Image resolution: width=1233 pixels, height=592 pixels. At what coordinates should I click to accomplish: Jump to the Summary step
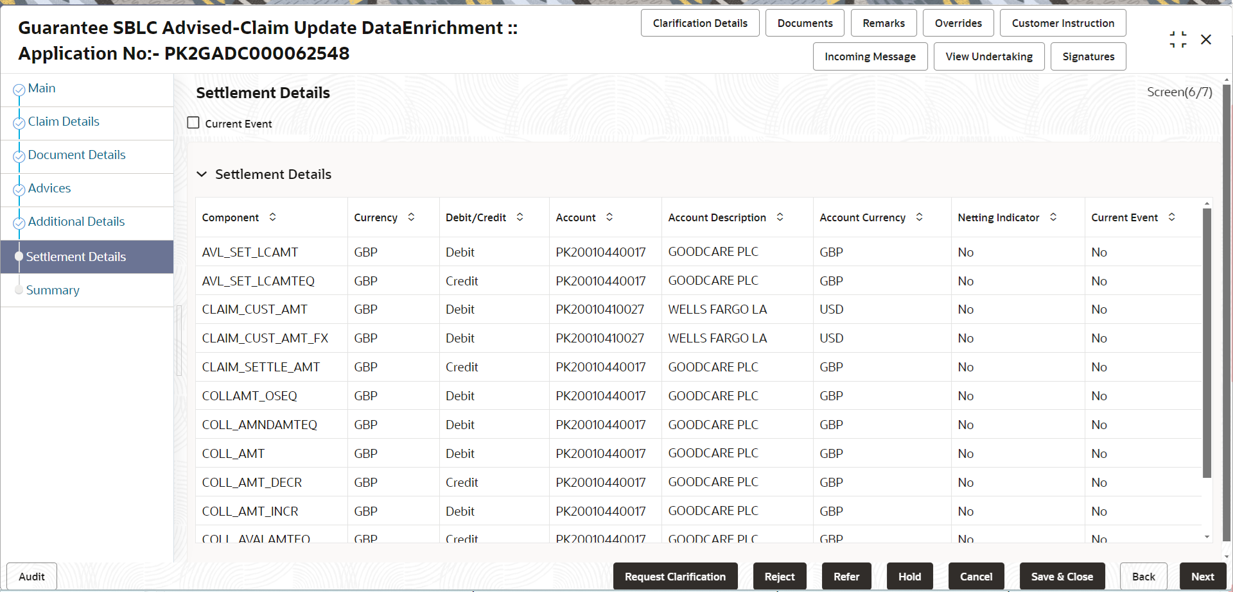(53, 291)
